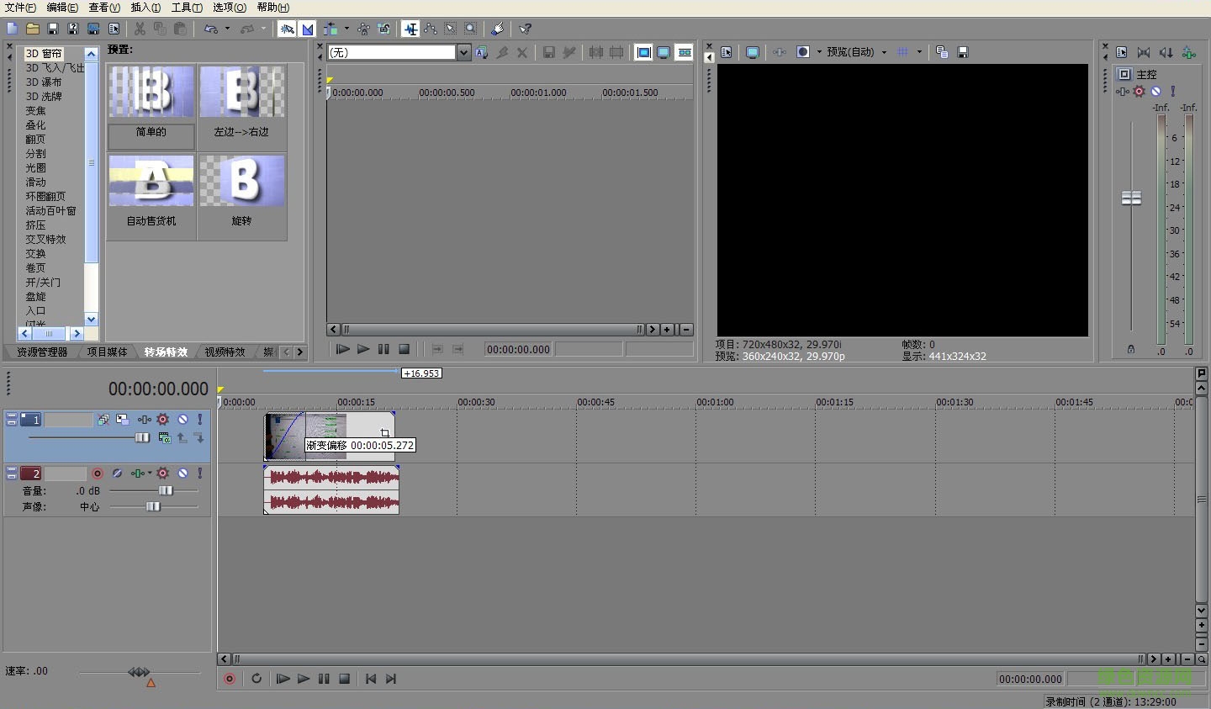Select 翻页 in the transitions list
The height and width of the screenshot is (709, 1211).
[x=35, y=140]
